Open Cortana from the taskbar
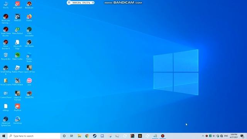 (x=64, y=136)
